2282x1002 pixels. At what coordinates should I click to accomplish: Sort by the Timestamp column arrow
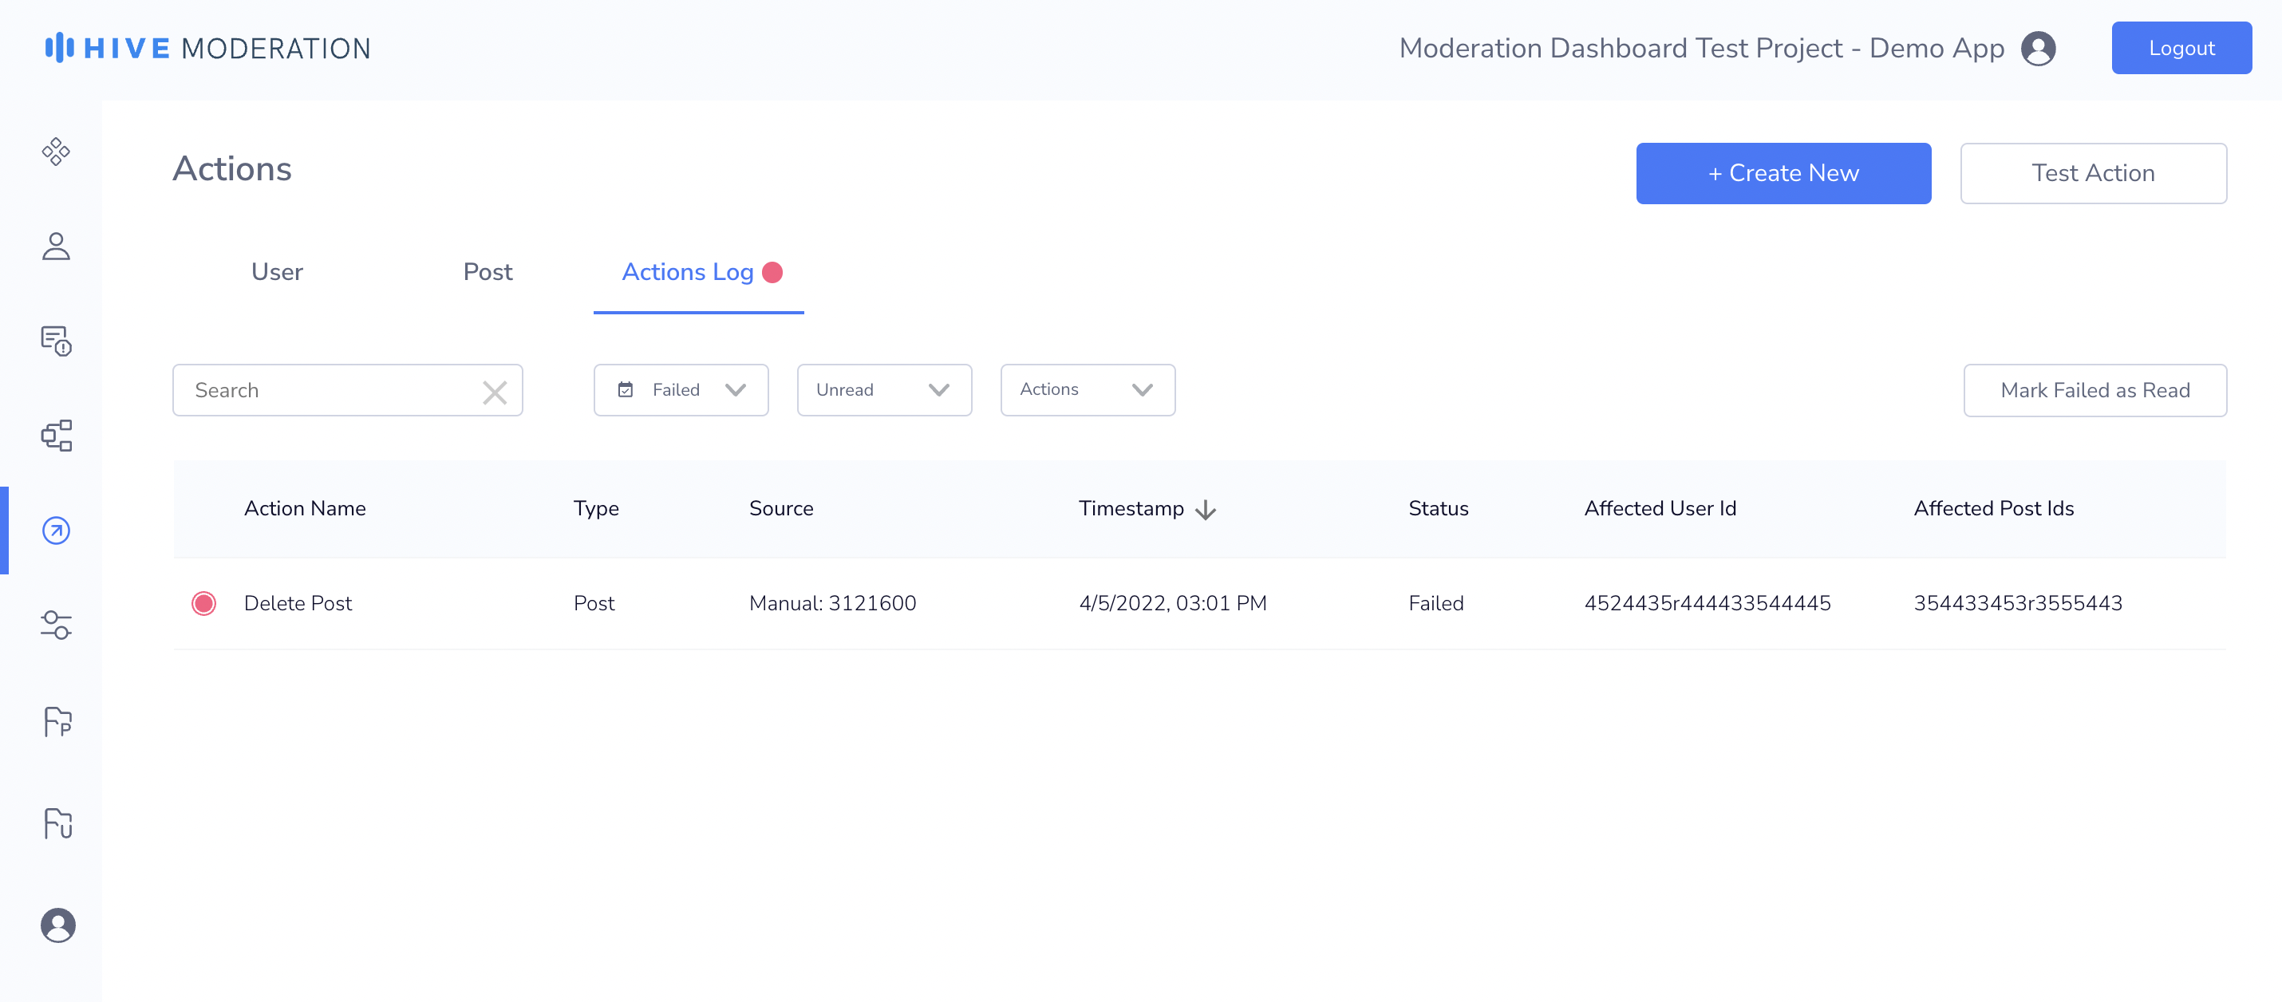click(x=1205, y=510)
